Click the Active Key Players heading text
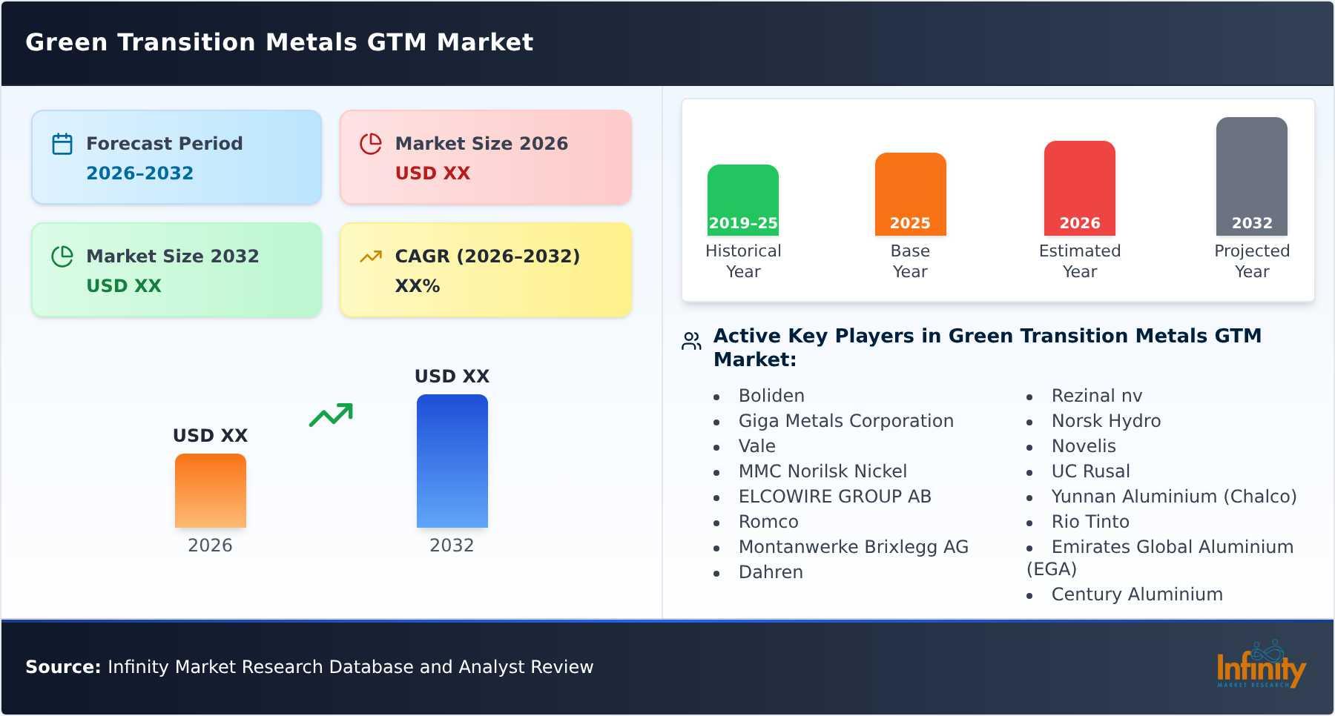The width and height of the screenshot is (1335, 716). 987,348
